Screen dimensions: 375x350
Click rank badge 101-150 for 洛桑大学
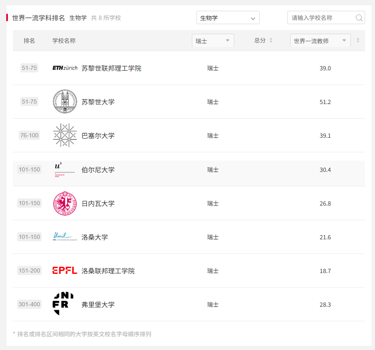(x=29, y=237)
